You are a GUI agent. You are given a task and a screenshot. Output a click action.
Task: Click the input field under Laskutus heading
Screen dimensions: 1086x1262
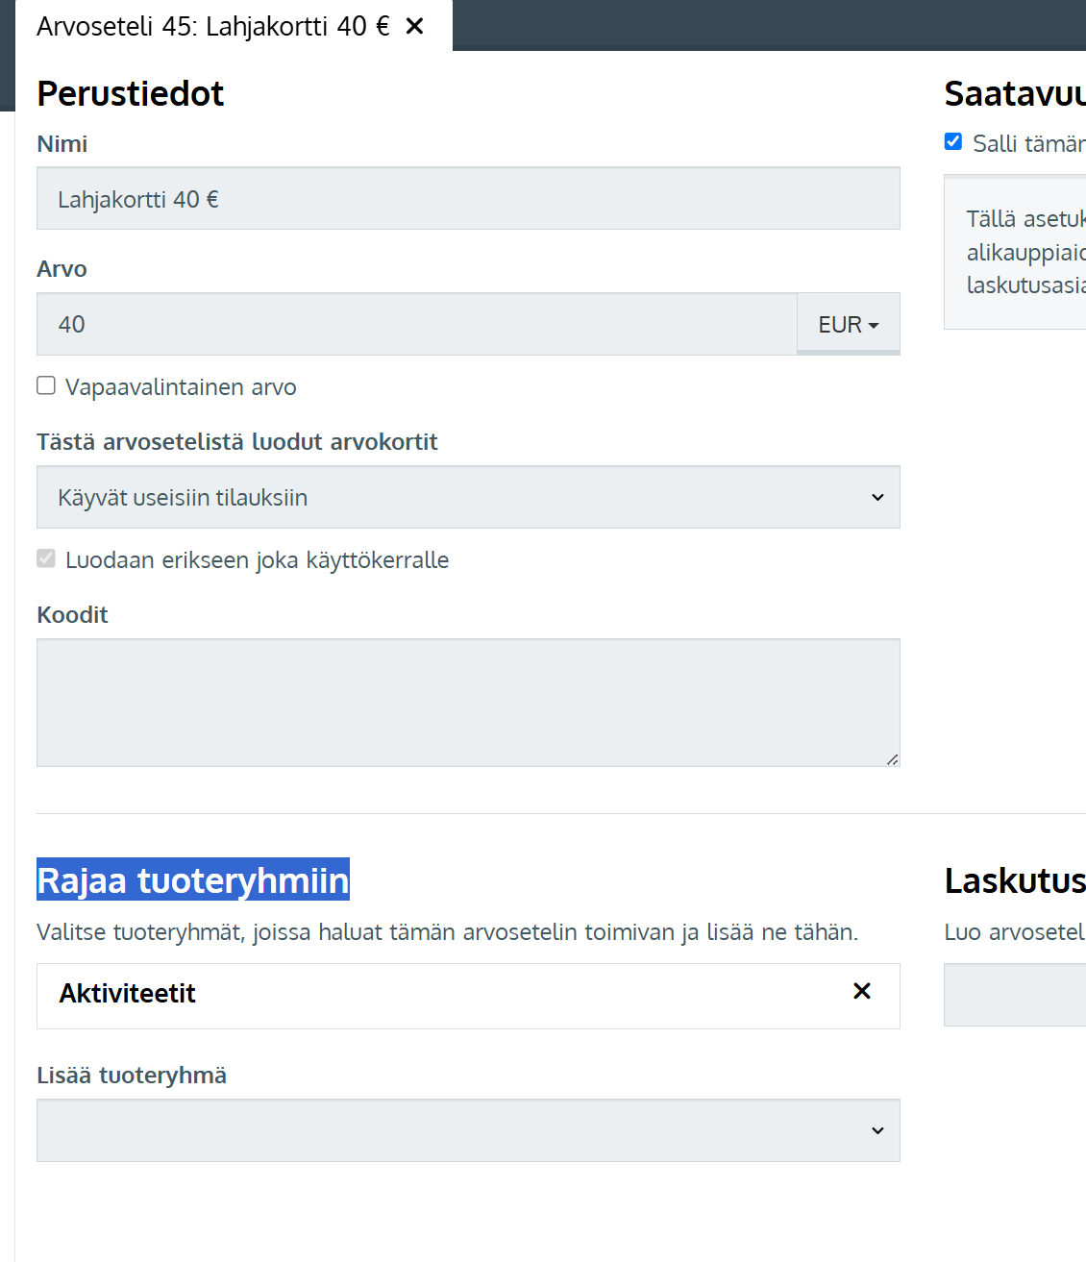pyautogui.click(x=1015, y=995)
